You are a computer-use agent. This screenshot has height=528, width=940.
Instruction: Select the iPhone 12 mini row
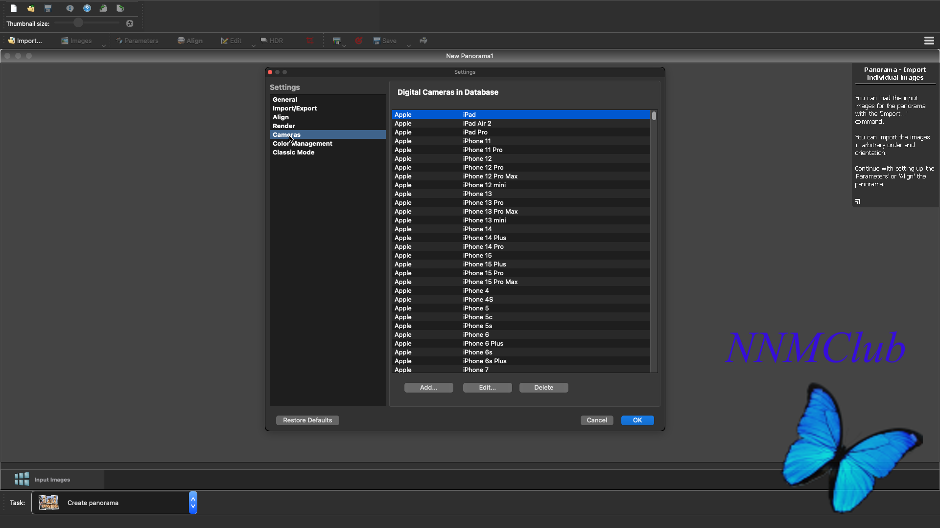point(521,185)
